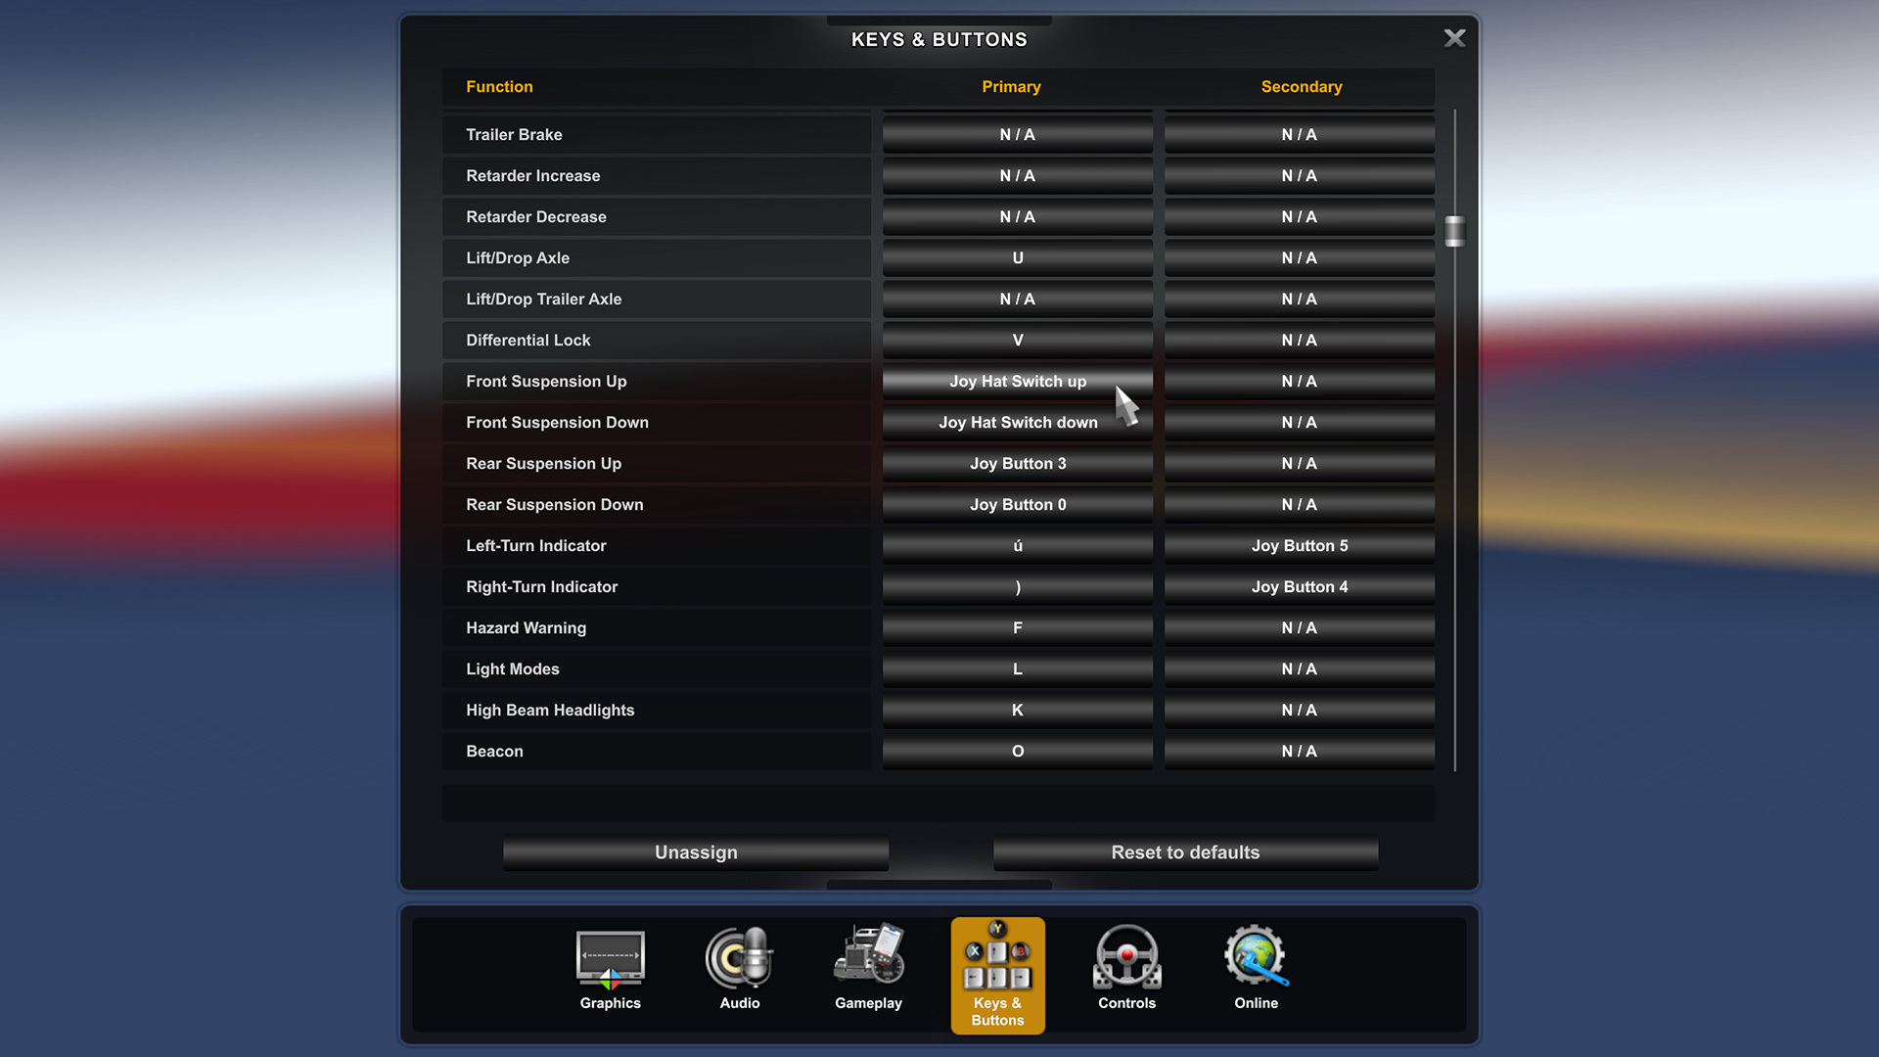Image resolution: width=1879 pixels, height=1057 pixels.
Task: Click the Lift/Drop Axle primary U key binding
Action: (x=1017, y=256)
